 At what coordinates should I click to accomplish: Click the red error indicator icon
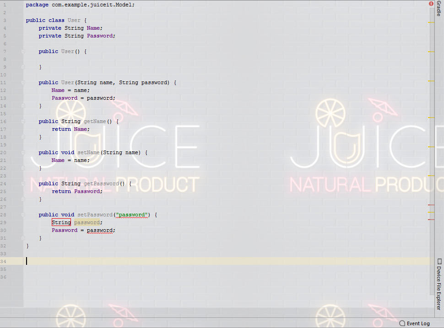(x=431, y=4)
